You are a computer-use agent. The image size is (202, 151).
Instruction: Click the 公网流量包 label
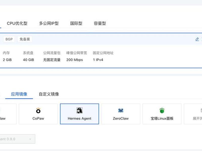52,53
